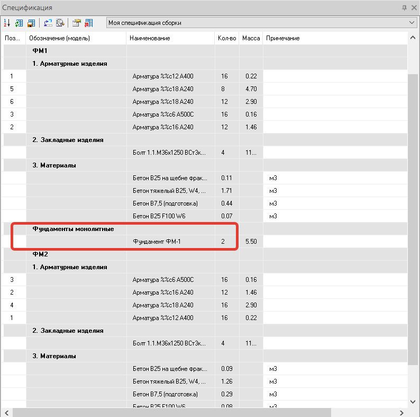Image resolution: width=420 pixels, height=417 pixels.
Task: Click the insert table into drawing icon
Action: point(88,23)
